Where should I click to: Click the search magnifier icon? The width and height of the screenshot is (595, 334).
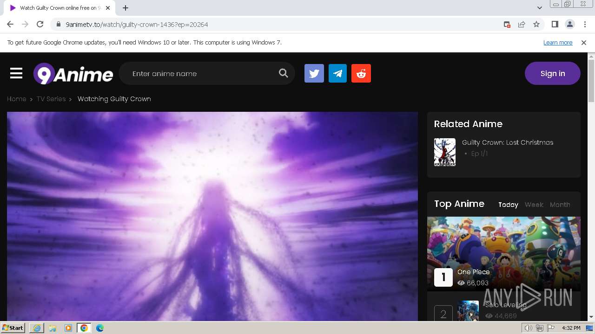click(x=283, y=73)
